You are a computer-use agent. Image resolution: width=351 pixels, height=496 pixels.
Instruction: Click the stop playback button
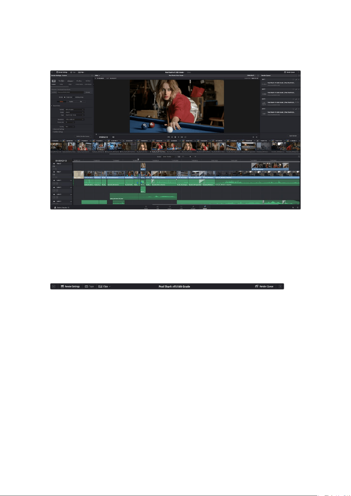tap(175, 137)
